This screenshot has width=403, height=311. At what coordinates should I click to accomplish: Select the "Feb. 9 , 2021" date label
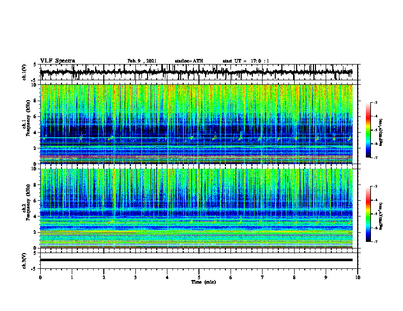point(142,61)
